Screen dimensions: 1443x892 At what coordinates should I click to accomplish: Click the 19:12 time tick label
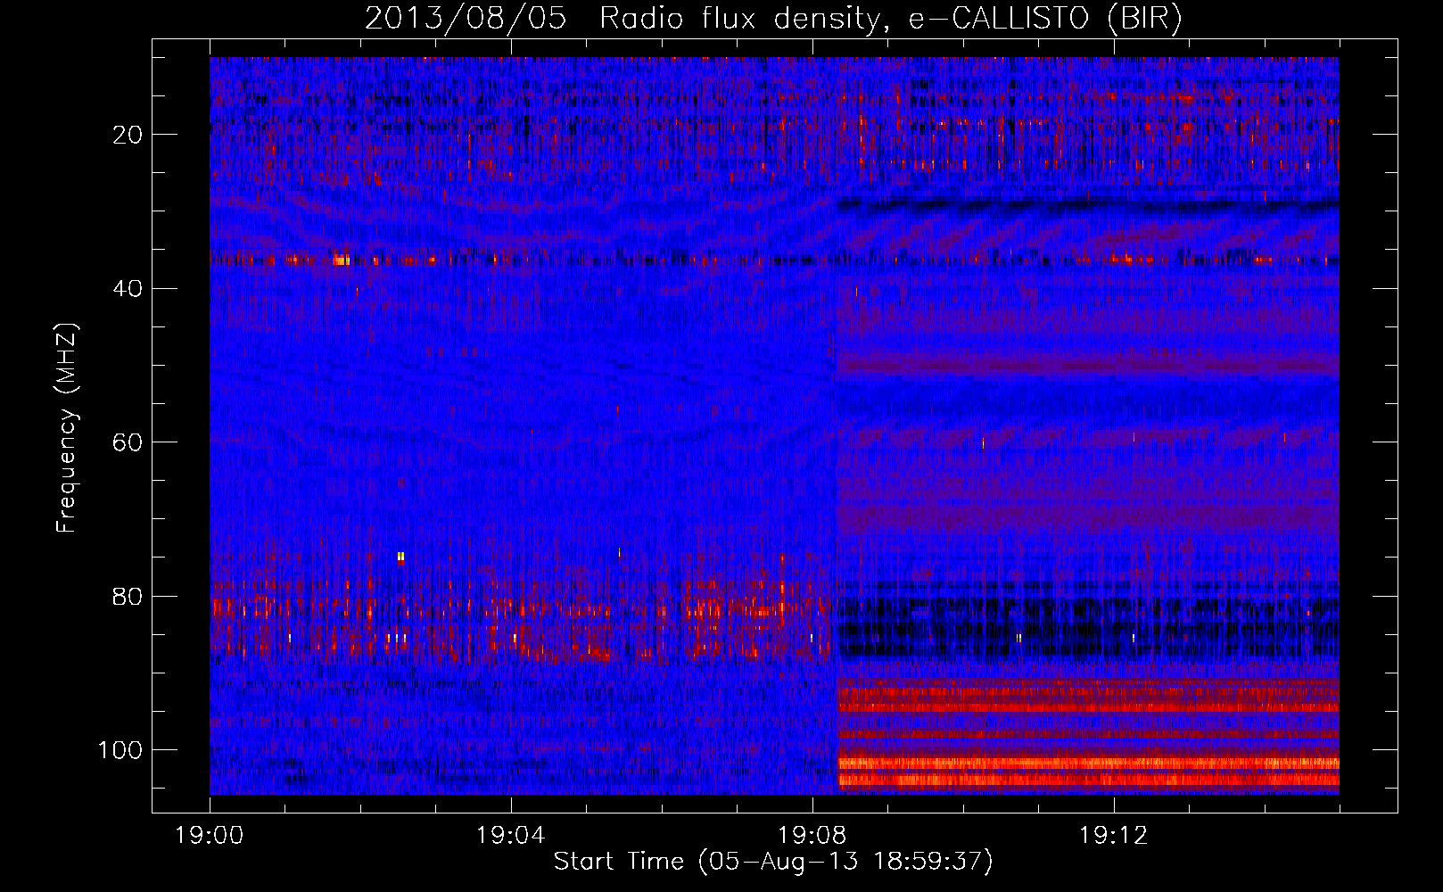[x=1114, y=836]
